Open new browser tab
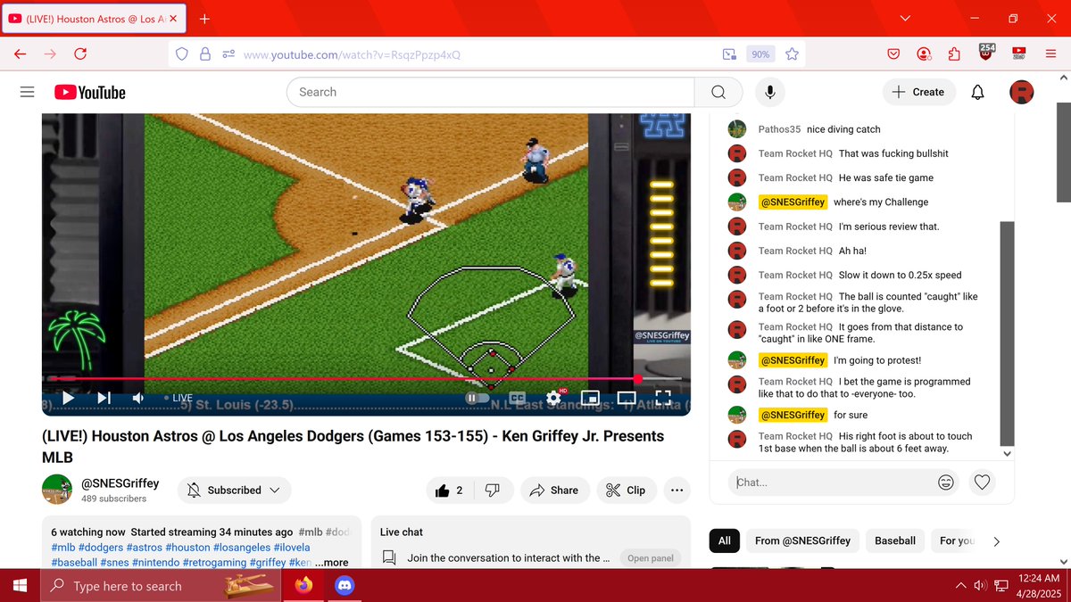Viewport: 1071px width, 602px height. pyautogui.click(x=204, y=19)
